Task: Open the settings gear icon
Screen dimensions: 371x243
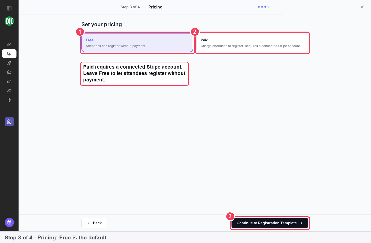Action: (9, 100)
